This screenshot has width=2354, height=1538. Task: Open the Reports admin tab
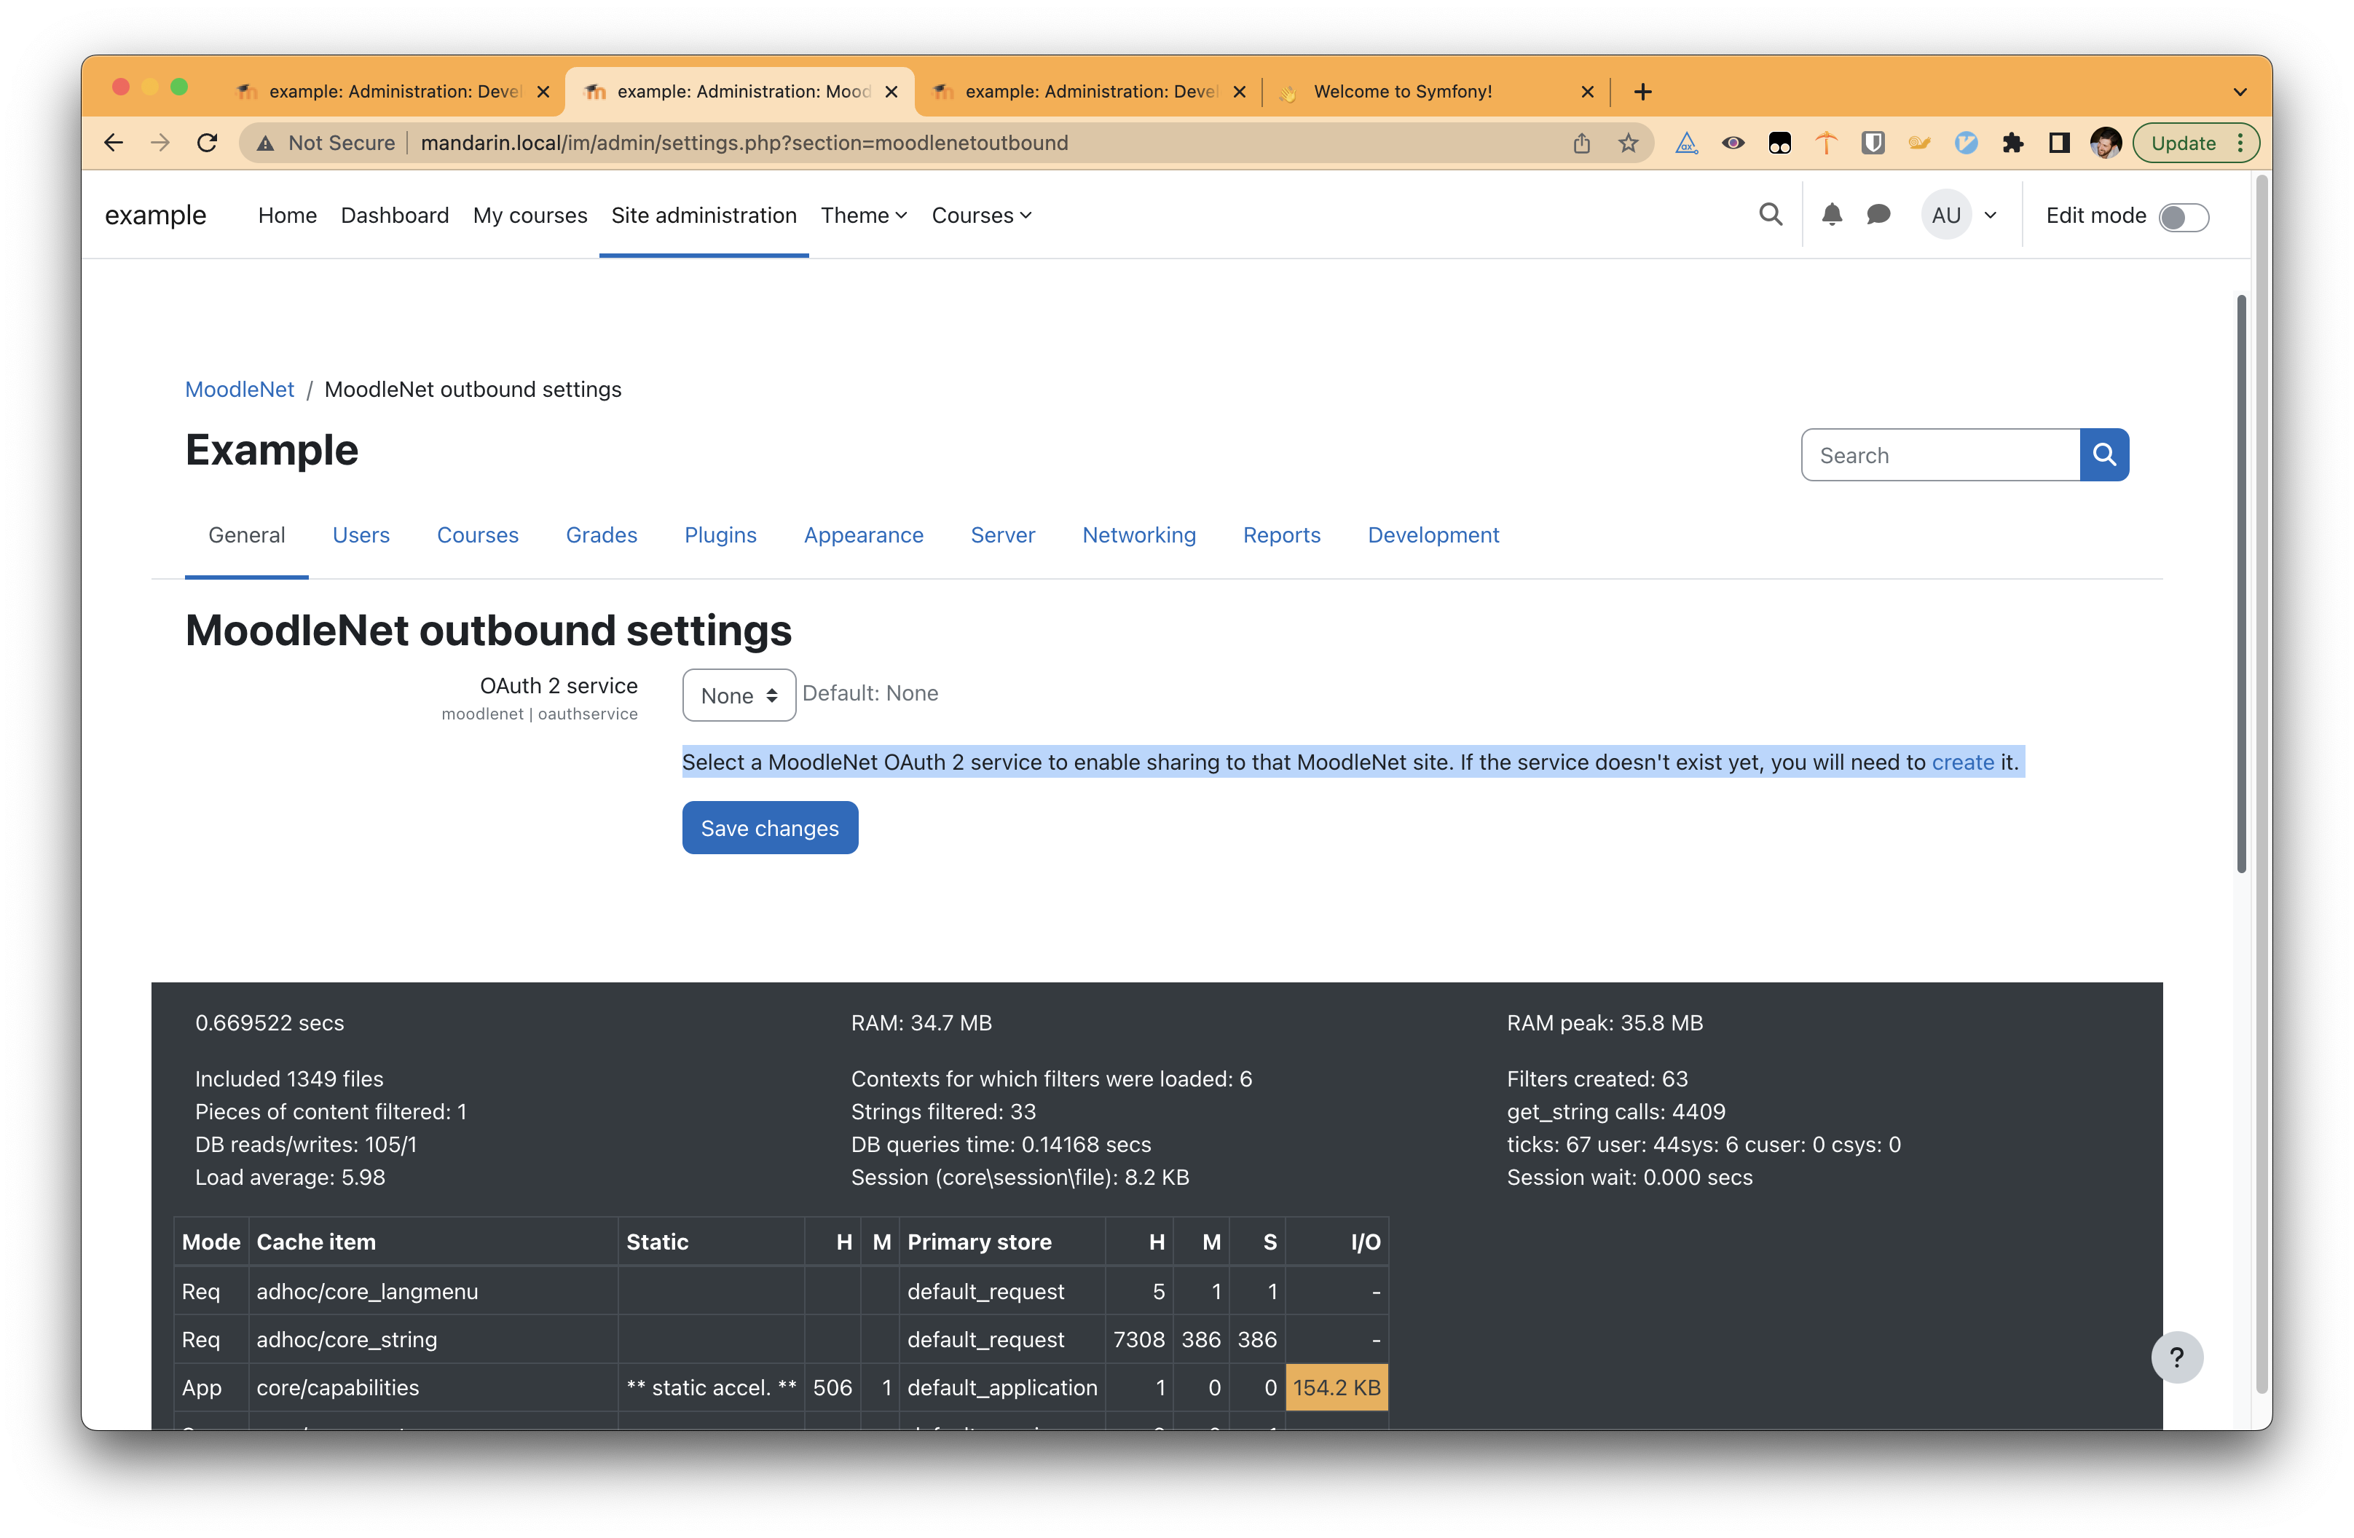(x=1281, y=535)
